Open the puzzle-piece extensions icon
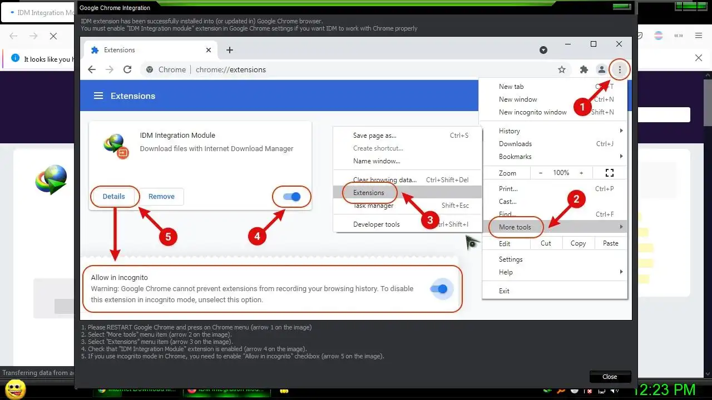Screen dimensions: 712x400 click(x=584, y=69)
